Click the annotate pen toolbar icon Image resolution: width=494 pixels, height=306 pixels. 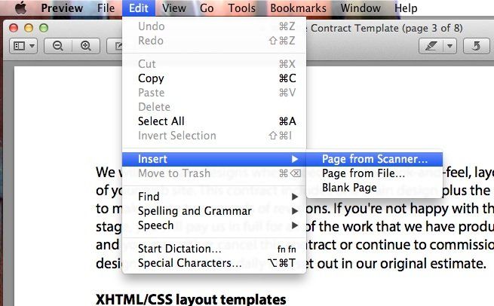coord(431,46)
